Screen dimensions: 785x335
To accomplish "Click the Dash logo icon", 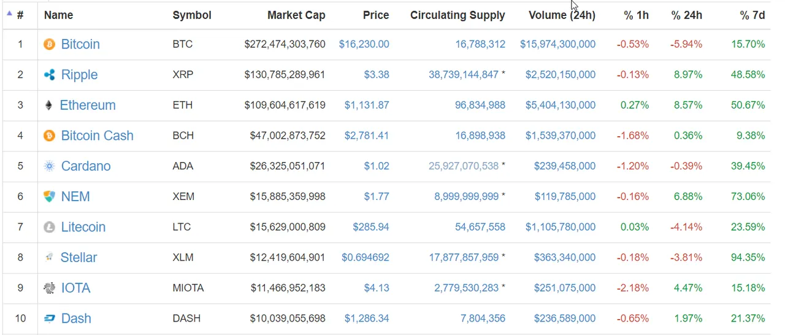I will tap(49, 318).
